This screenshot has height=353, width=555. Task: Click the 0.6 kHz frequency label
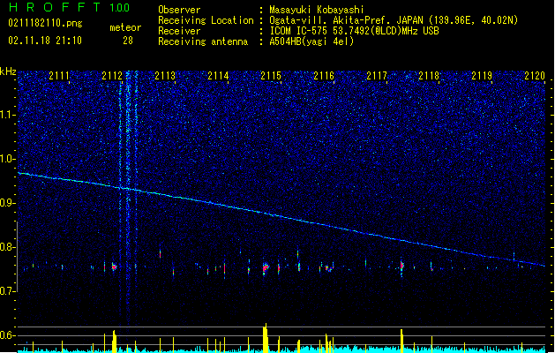(x=7, y=335)
